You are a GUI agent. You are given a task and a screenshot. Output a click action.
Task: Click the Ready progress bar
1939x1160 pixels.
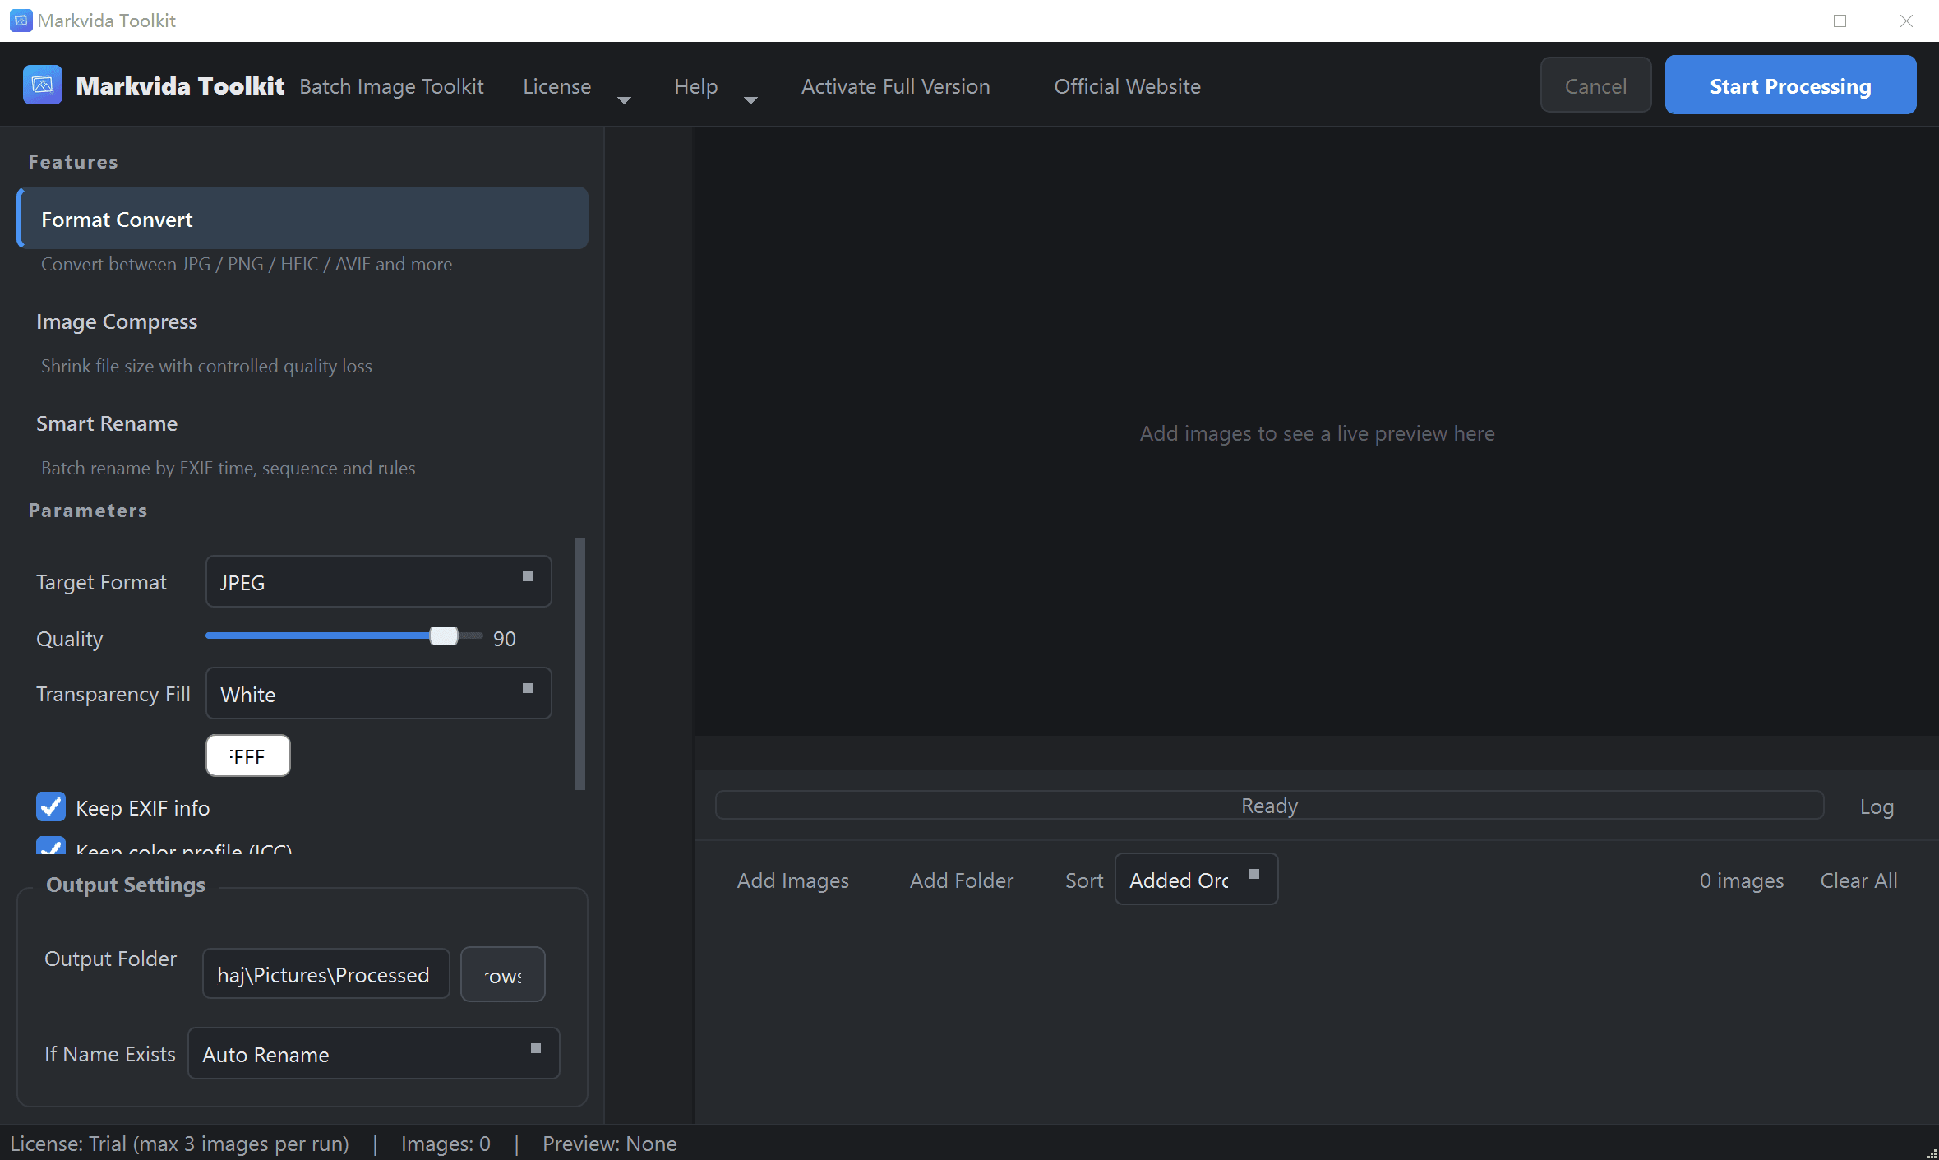coord(1269,806)
